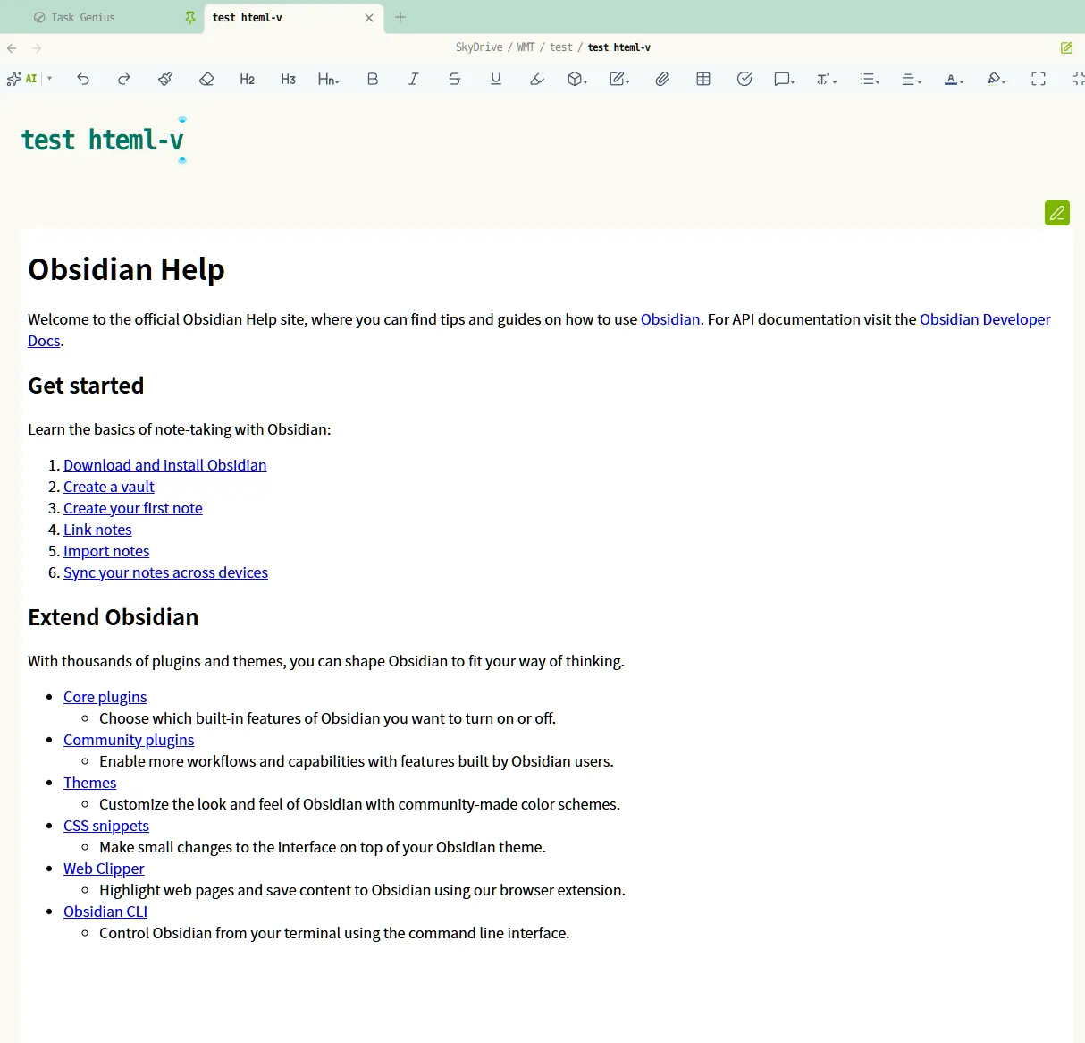This screenshot has height=1043, width=1085.
Task: Open the cube block insert dropdown
Action: (x=577, y=79)
